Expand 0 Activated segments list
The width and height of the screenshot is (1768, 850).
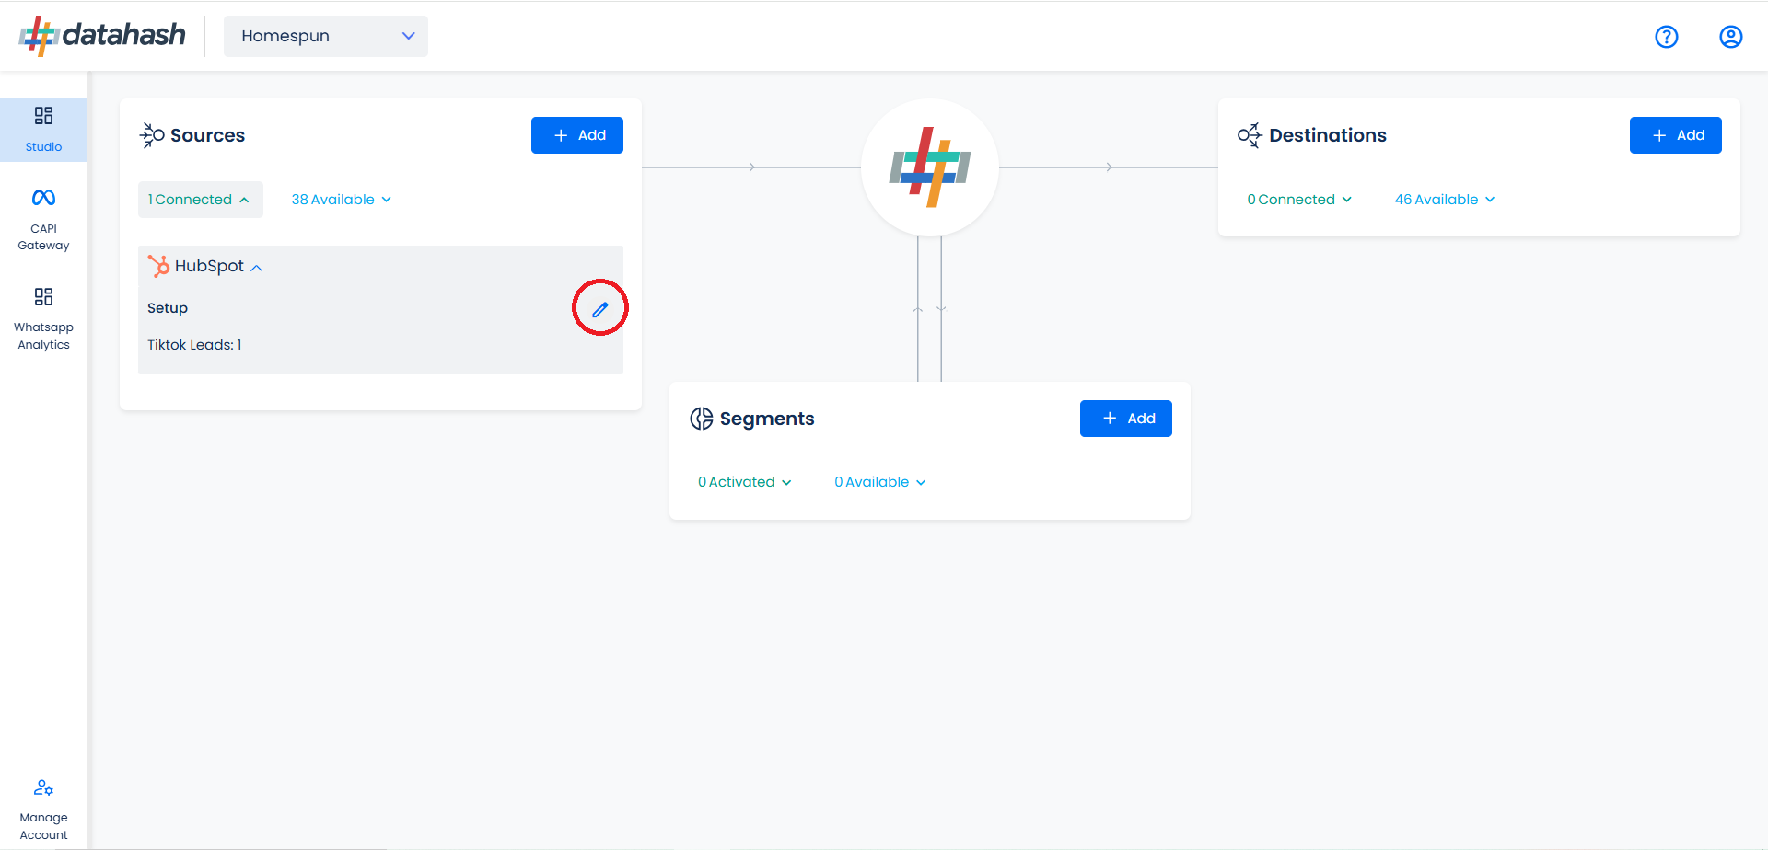[x=744, y=482]
